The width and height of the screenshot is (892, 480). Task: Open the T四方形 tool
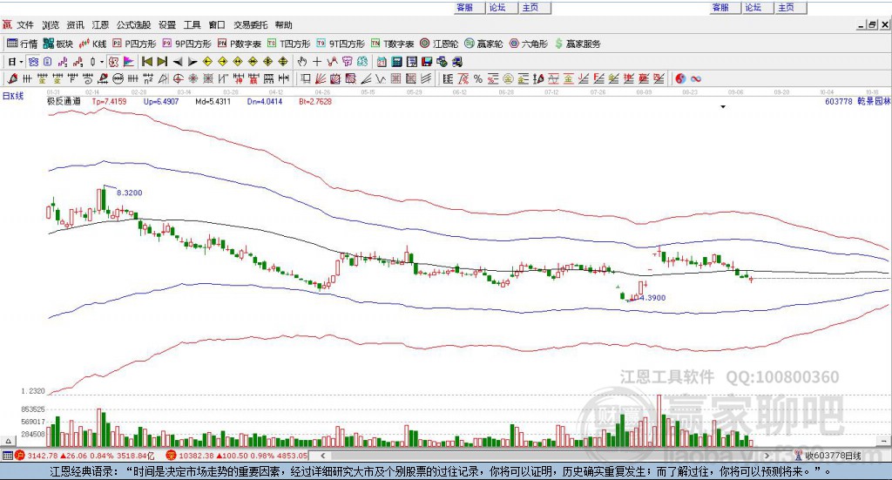[x=289, y=44]
